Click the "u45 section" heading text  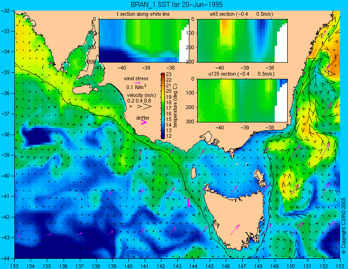click(222, 14)
